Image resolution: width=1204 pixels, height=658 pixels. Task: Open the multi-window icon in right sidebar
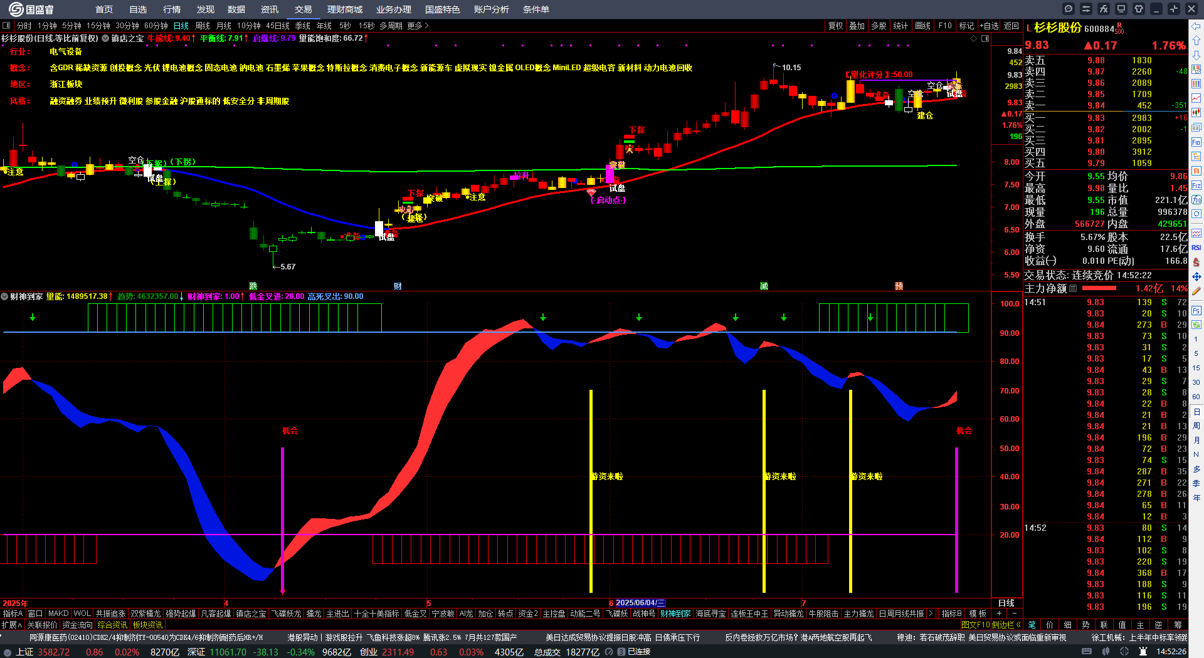[1196, 127]
